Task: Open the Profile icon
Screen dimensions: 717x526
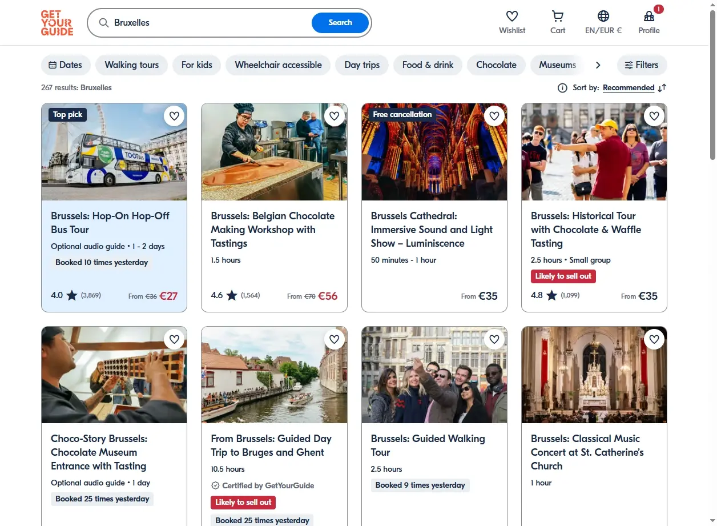Action: (x=649, y=16)
